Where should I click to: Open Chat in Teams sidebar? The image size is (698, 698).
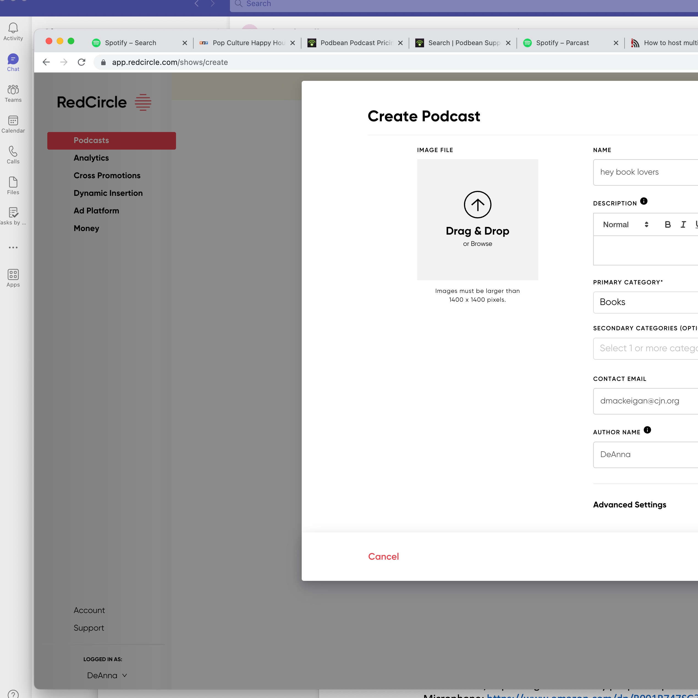tap(13, 62)
